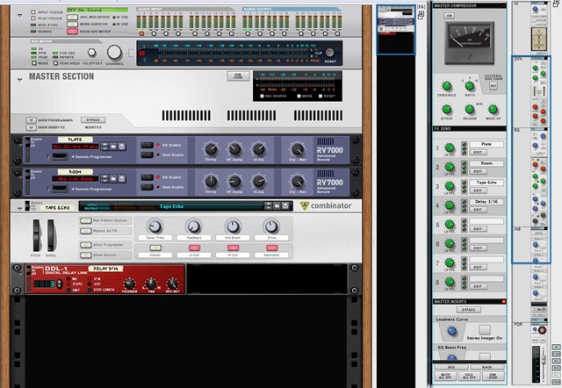Step Plate reverb patch with arrows

[x=104, y=147]
